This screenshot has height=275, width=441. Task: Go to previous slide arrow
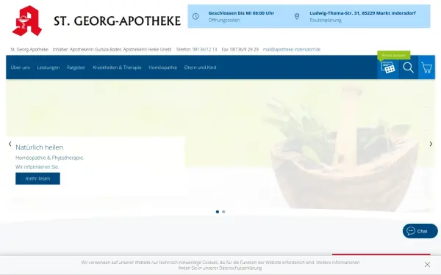[10, 144]
